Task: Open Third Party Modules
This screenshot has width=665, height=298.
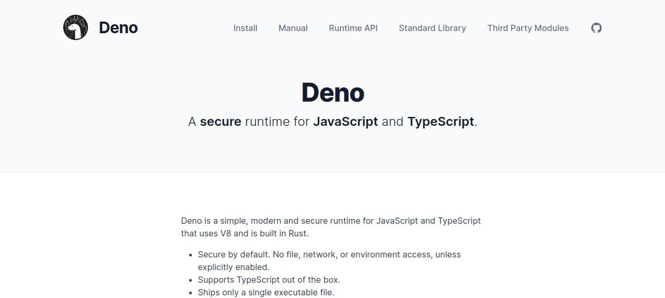Action: [528, 28]
